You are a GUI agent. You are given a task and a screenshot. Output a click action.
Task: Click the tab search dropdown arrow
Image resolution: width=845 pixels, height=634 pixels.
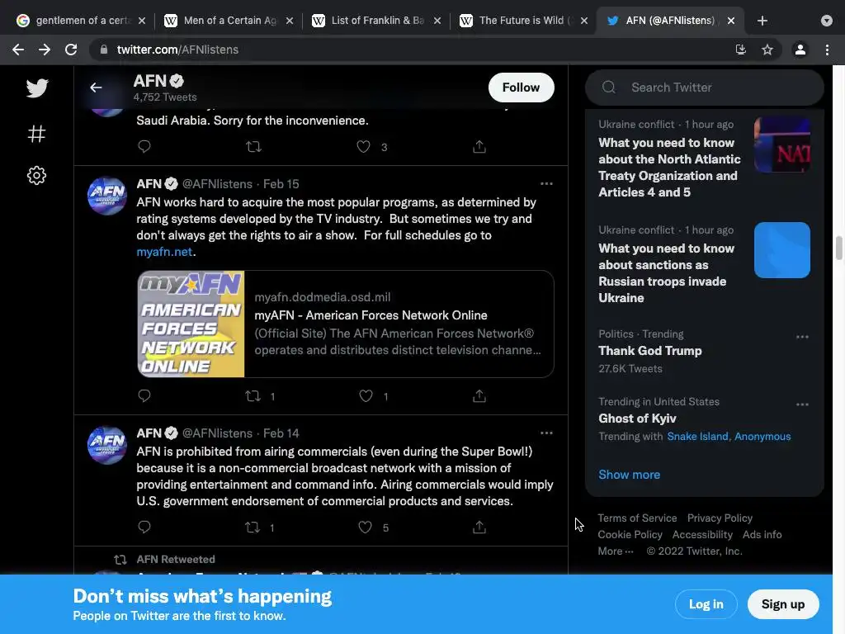(x=827, y=21)
